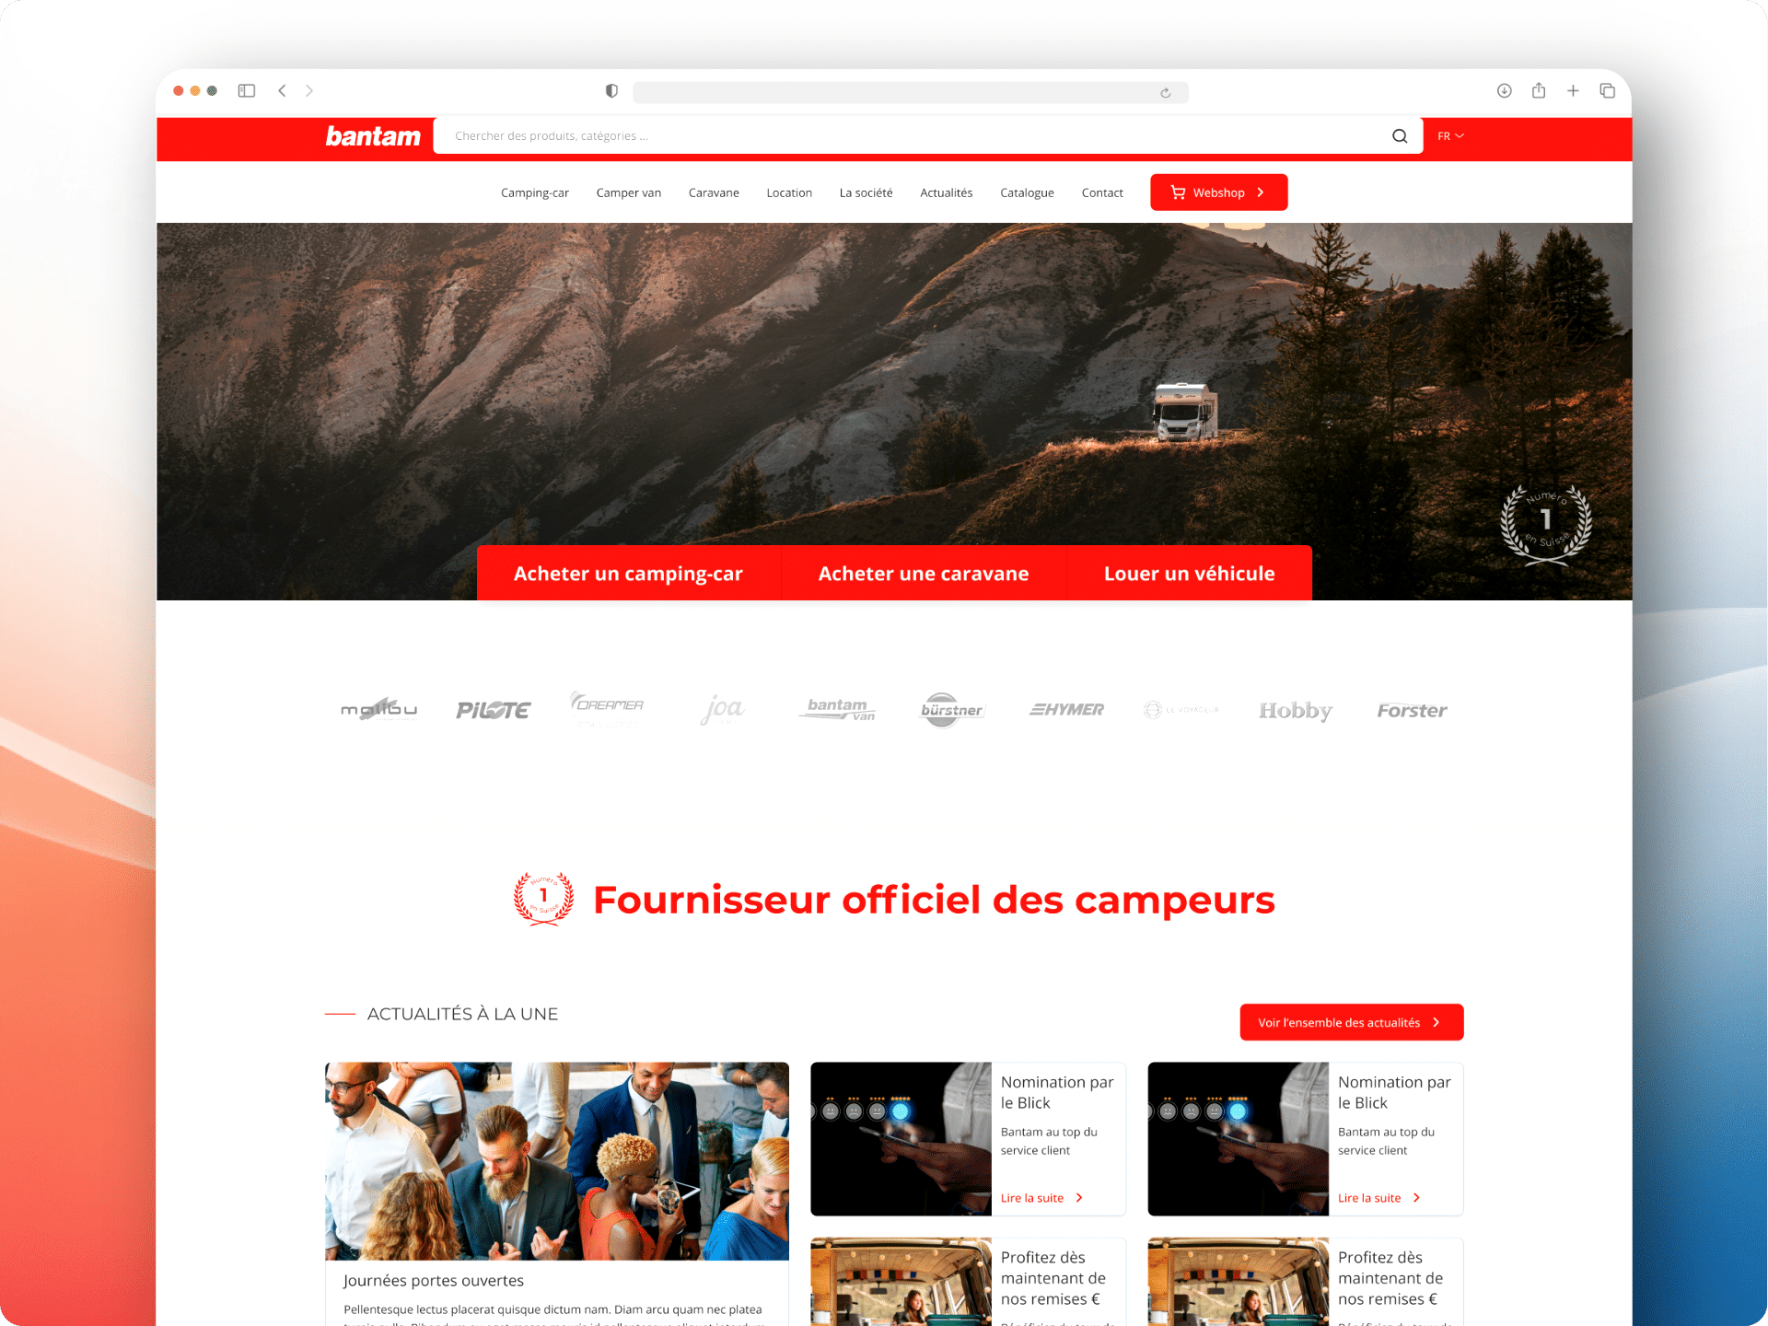Screen dimensions: 1768x1326
Task: Click the Caravane navigation tab
Action: coord(713,192)
